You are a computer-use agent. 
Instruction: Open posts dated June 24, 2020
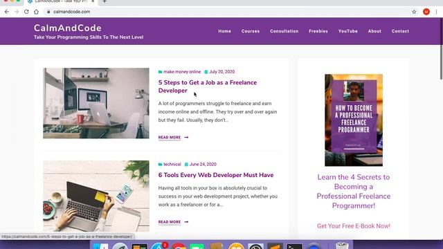[203, 165]
